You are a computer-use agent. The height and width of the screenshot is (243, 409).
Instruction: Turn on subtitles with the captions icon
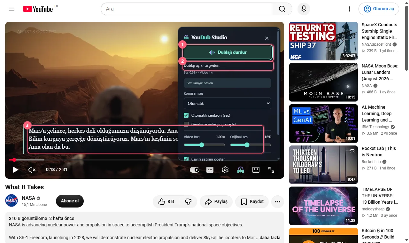210,170
